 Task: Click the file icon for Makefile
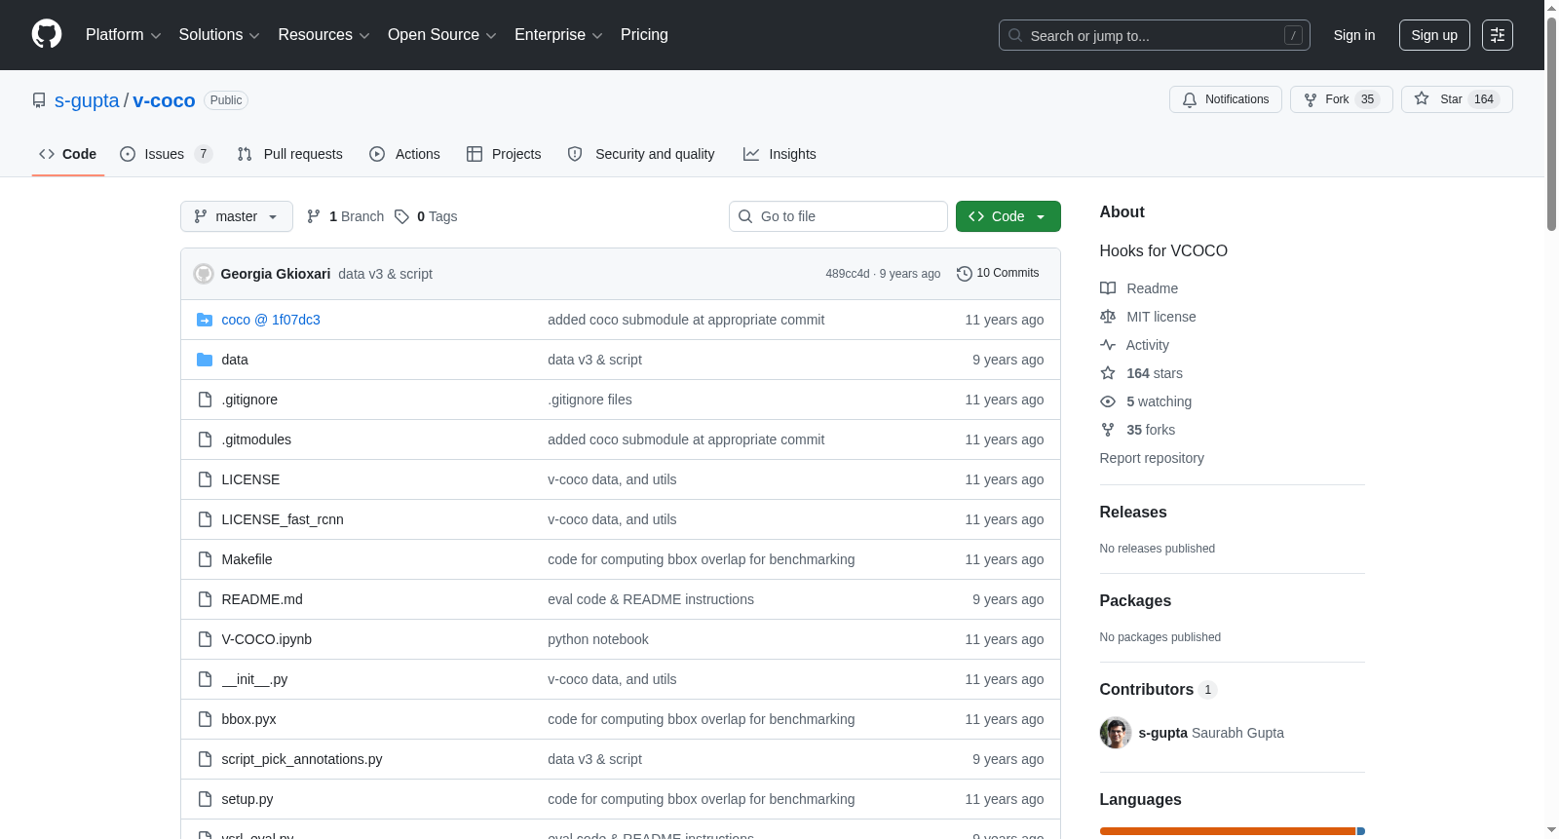point(205,559)
